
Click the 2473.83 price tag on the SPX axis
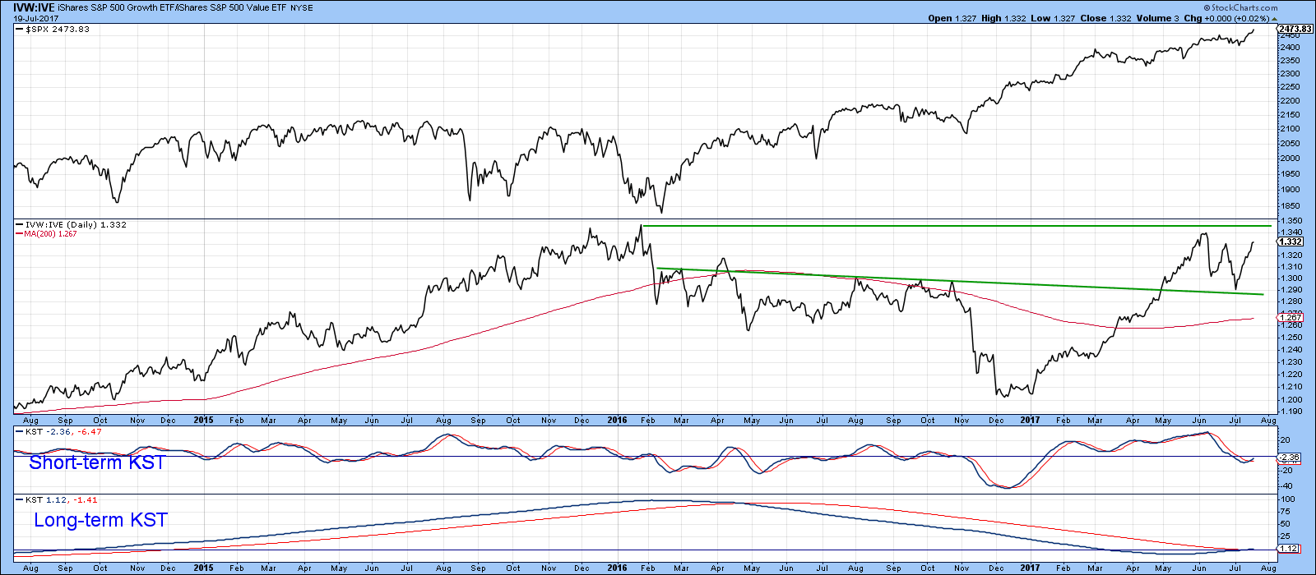[1295, 29]
